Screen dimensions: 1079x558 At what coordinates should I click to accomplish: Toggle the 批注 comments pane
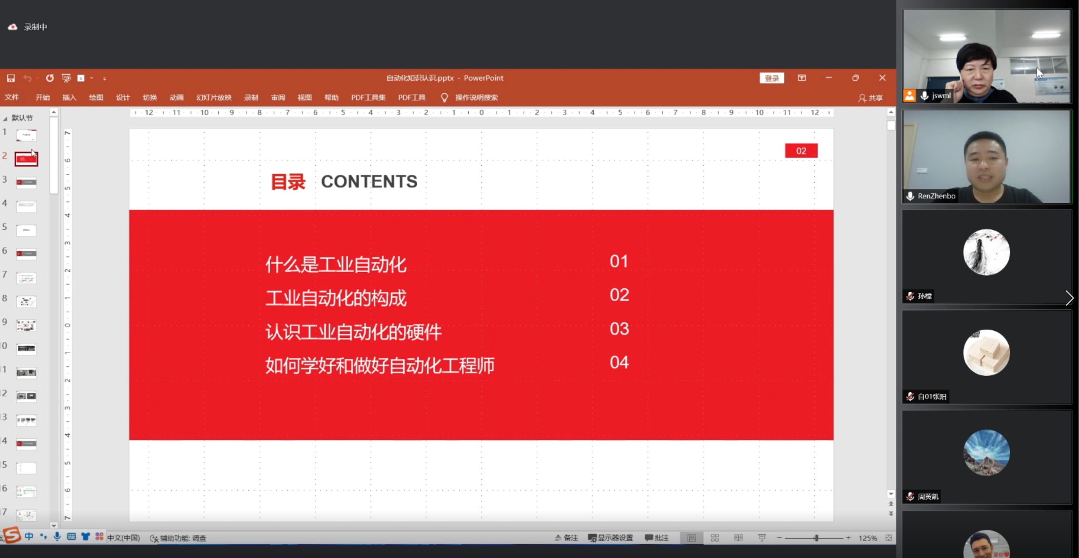[x=657, y=538]
